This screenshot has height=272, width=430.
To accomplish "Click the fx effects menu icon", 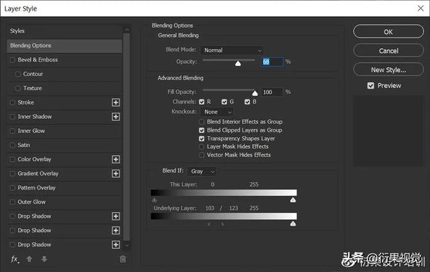I will 14,259.
